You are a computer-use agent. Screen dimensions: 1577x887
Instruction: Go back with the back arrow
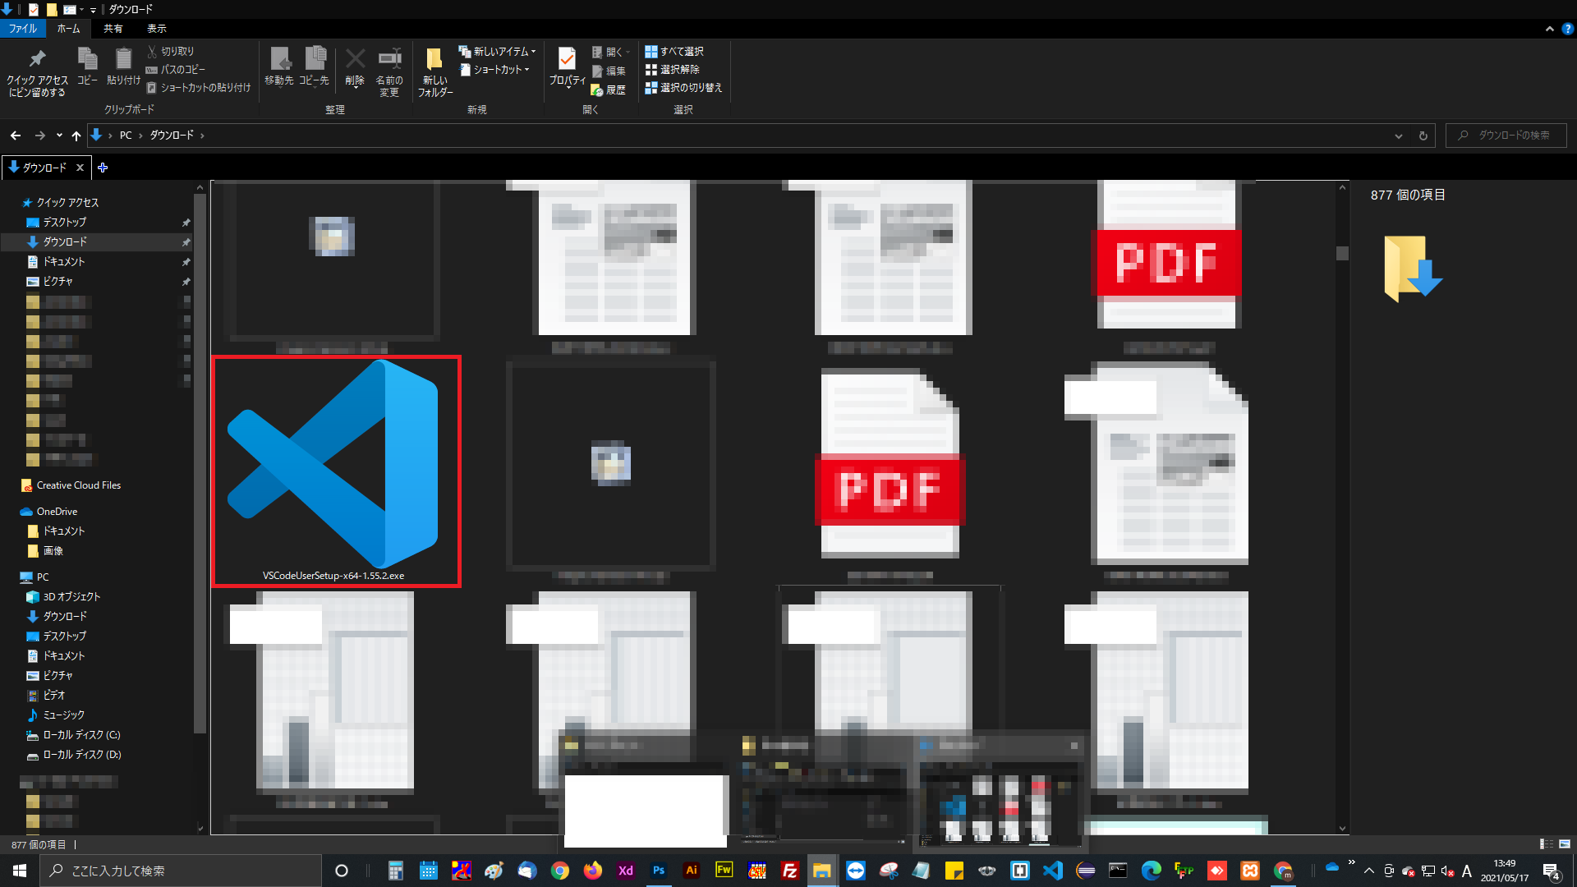pos(16,136)
